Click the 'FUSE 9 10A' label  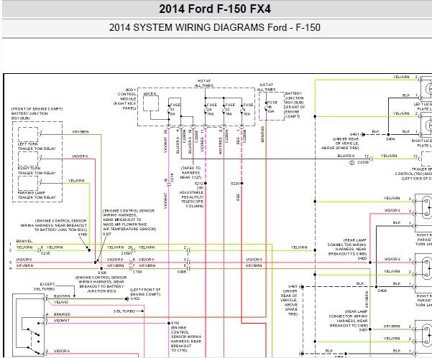248,109
